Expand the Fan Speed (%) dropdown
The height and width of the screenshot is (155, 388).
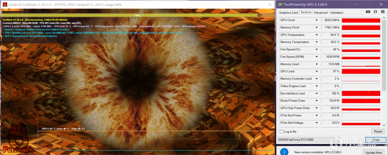click(x=317, y=49)
